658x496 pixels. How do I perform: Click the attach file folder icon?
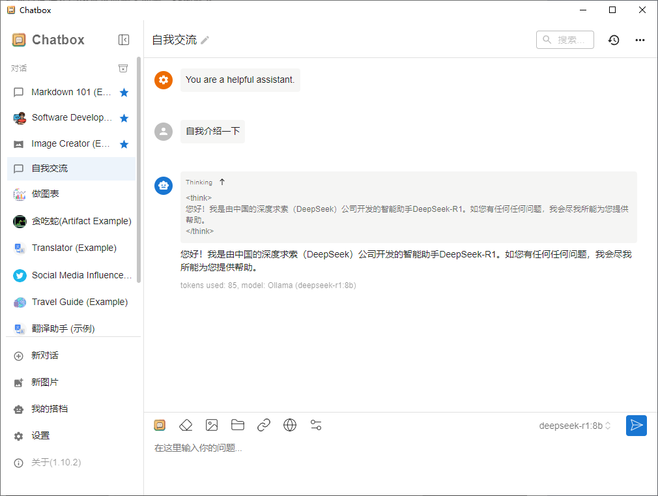point(238,426)
